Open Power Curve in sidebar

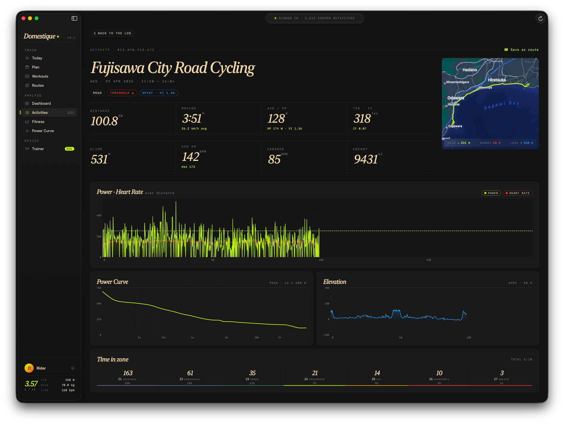click(50, 131)
